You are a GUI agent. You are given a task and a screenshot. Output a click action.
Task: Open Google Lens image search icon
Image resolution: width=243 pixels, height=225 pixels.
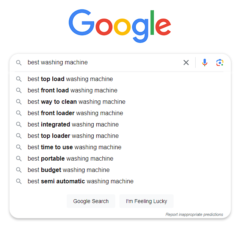[x=220, y=62]
